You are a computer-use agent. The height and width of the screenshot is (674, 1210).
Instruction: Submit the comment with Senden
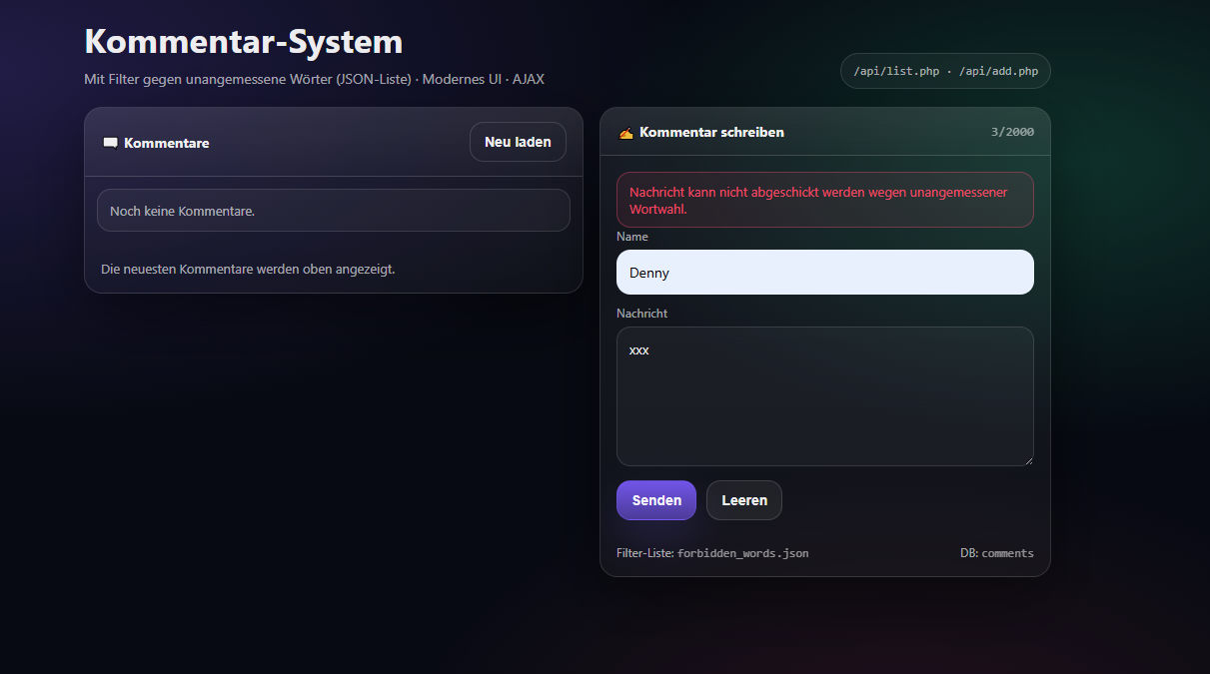click(x=655, y=500)
